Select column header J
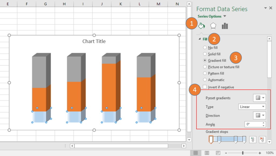The height and width of the screenshot is (156, 276). [102, 4]
